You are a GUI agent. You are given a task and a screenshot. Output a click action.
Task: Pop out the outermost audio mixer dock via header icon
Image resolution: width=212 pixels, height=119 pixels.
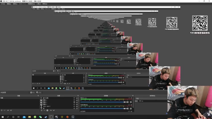pyautogui.click(x=133, y=96)
